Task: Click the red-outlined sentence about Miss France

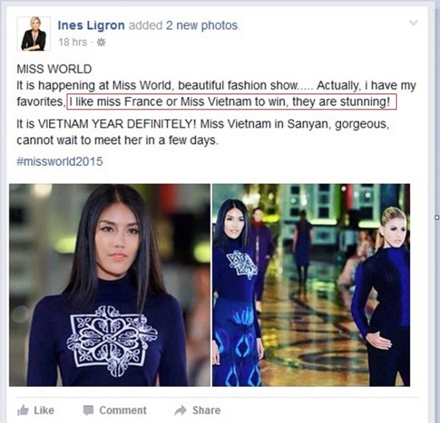Action: click(232, 102)
